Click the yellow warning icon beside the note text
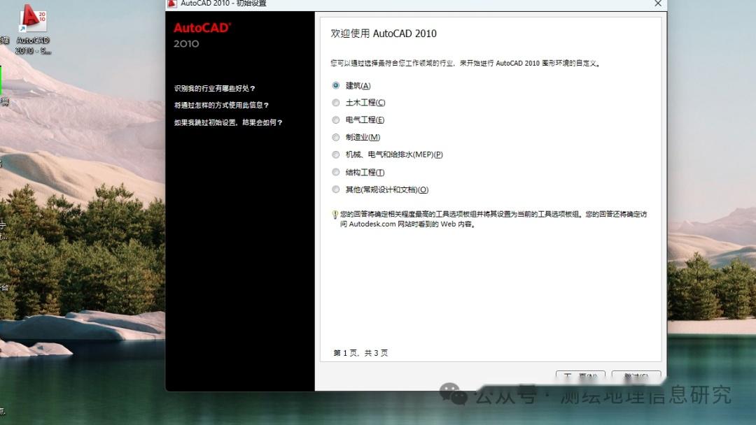756x425 pixels. 337,214
